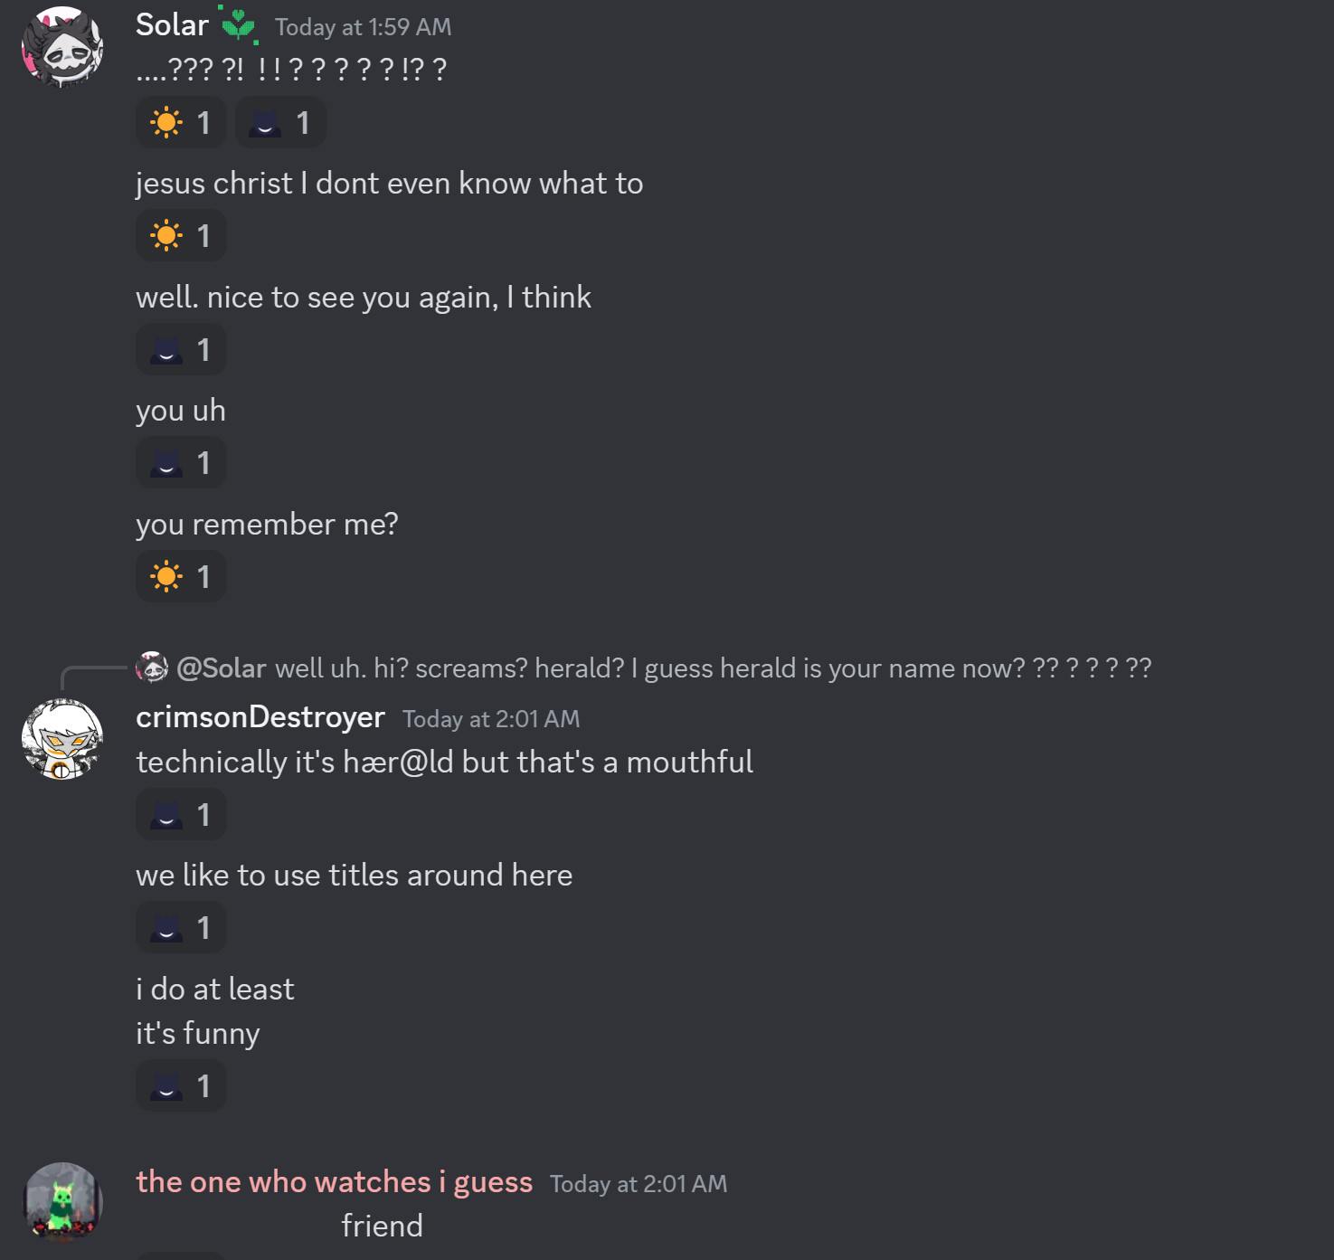Click 'the one who watches i guess' username
This screenshot has width=1334, height=1260.
pyautogui.click(x=335, y=1181)
